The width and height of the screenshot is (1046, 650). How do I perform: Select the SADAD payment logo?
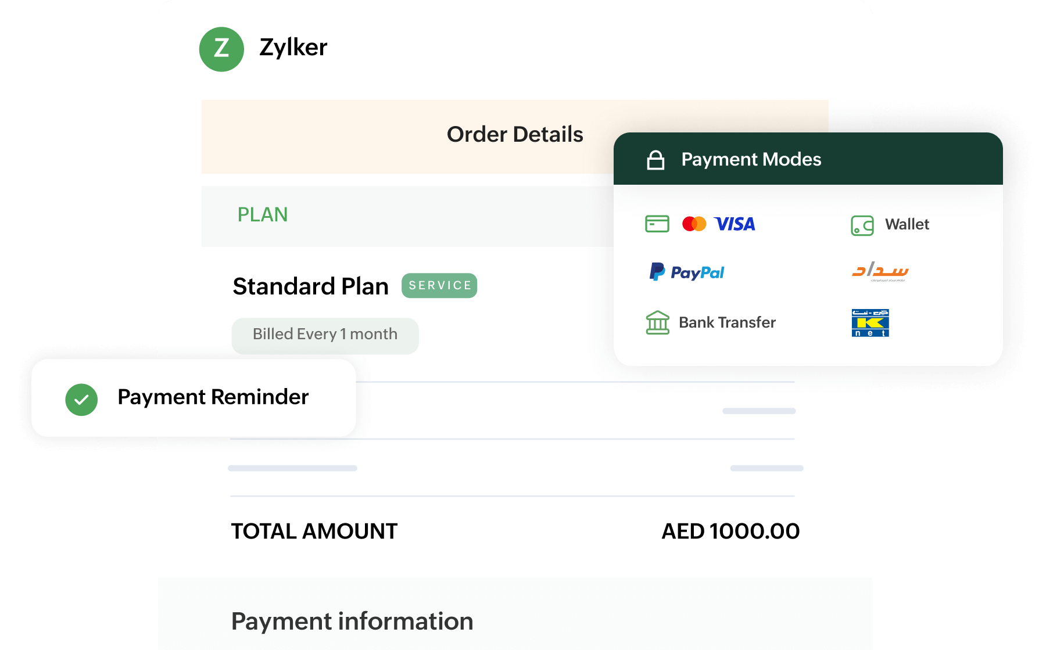[x=880, y=271]
